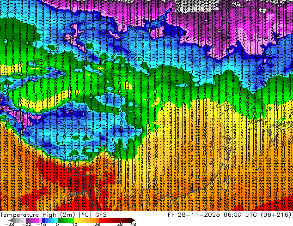Pick the dark purple legend swatch above -22

27,220
